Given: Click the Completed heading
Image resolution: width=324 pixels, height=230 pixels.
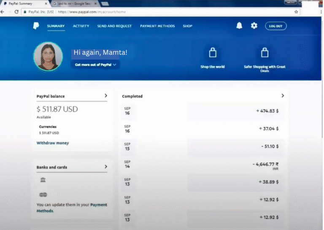Looking at the screenshot, I should point(132,96).
